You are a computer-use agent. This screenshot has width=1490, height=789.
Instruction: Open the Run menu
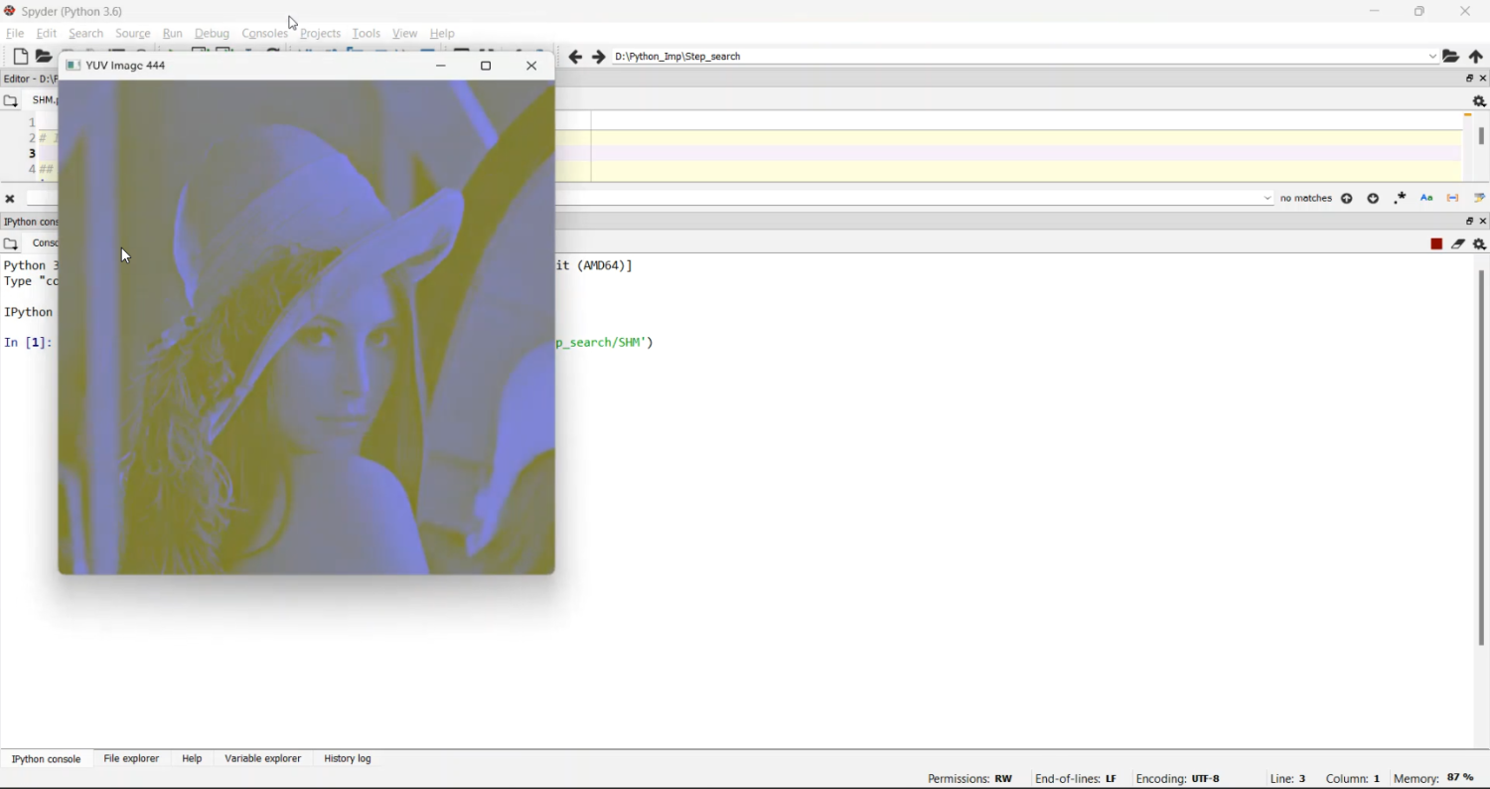coord(173,34)
